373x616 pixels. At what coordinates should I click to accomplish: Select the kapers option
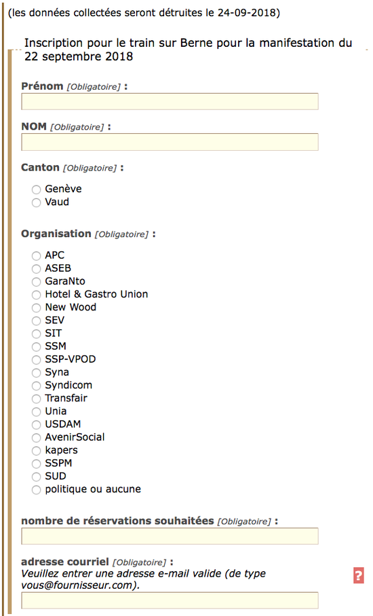36,450
